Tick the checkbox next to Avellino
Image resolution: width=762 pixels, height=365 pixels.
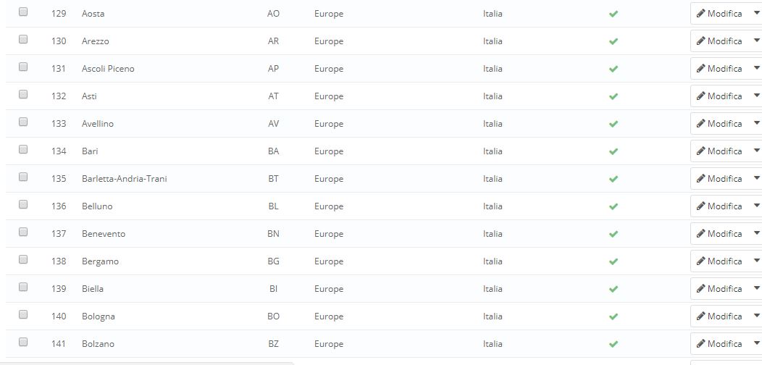pos(23,122)
